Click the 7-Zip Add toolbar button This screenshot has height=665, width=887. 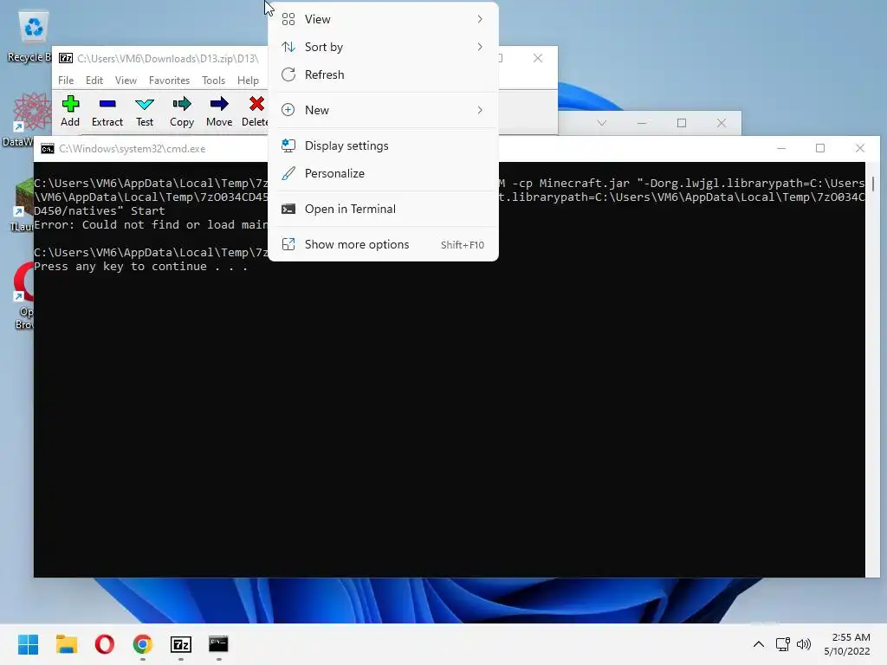[70, 111]
